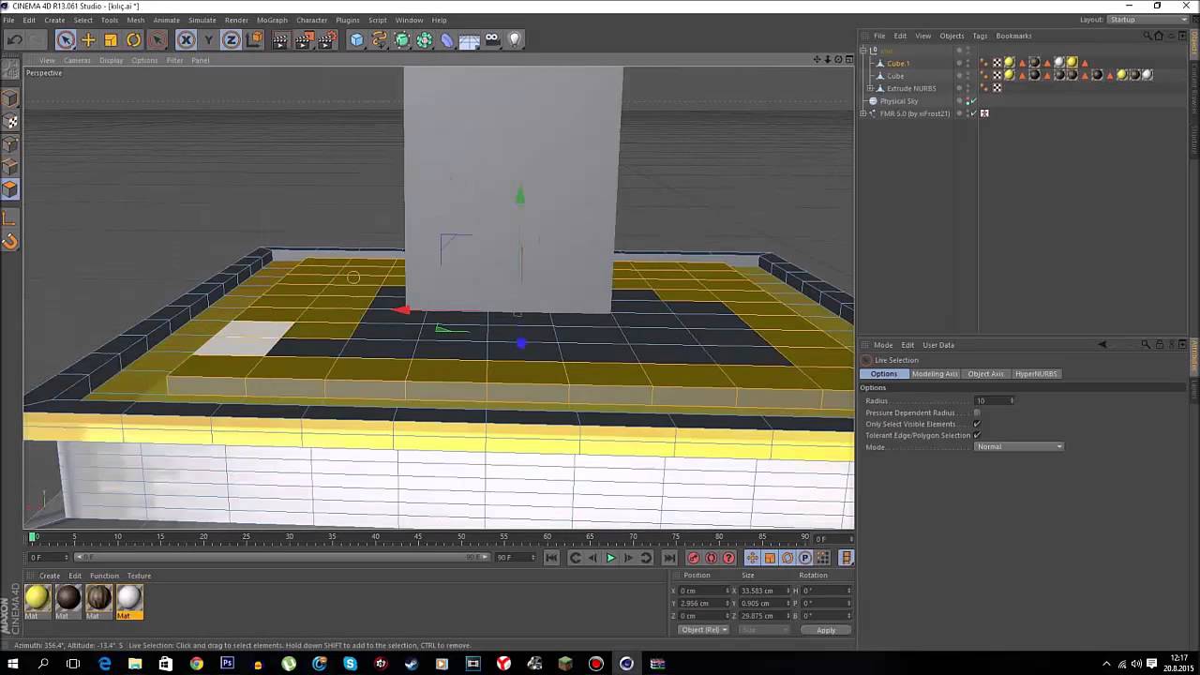Play the animation forward
Viewport: 1200px width, 675px height.
[610, 558]
